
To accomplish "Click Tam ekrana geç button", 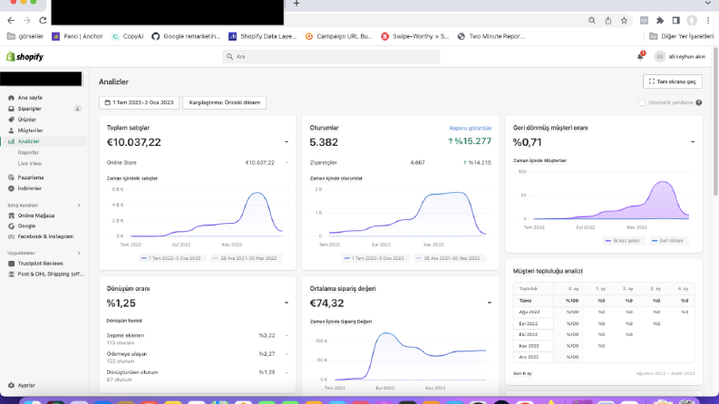I will 672,82.
